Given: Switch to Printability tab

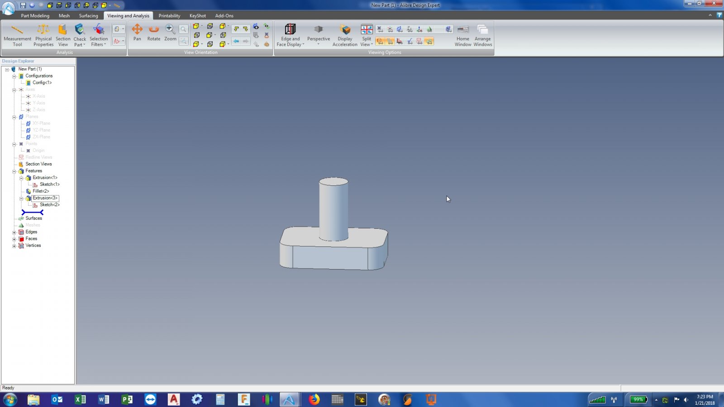Looking at the screenshot, I should (169, 15).
